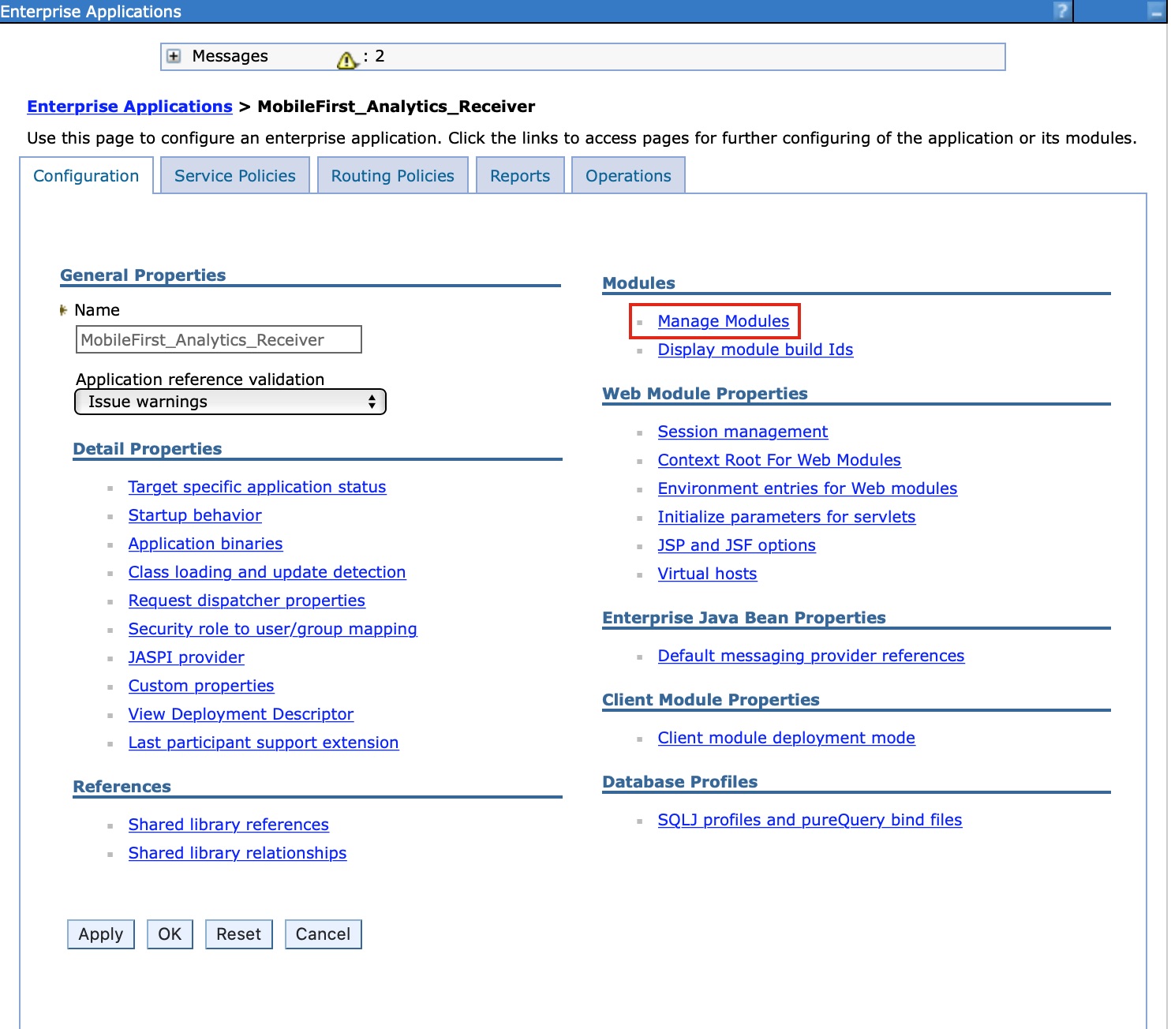Select the Reports tab
The image size is (1171, 1029).
point(520,176)
